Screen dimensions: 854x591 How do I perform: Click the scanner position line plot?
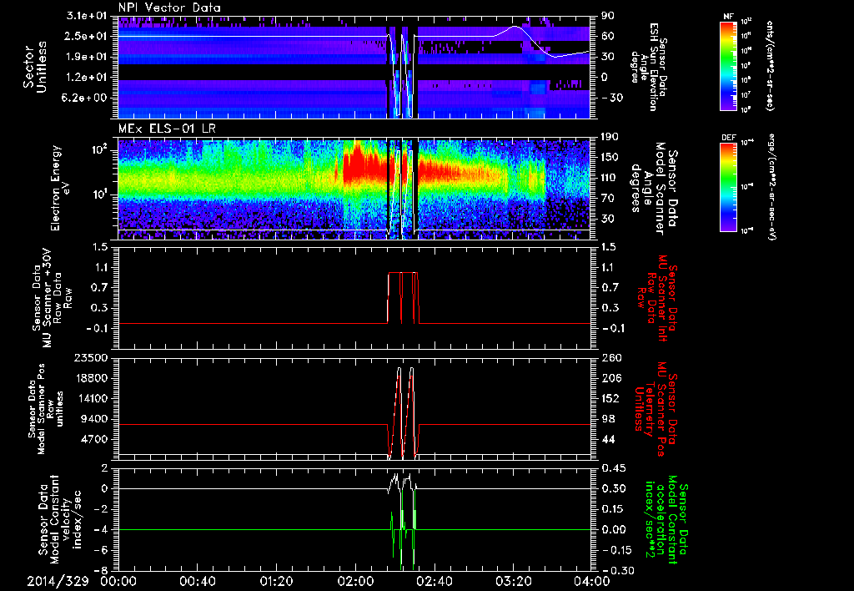(354, 409)
